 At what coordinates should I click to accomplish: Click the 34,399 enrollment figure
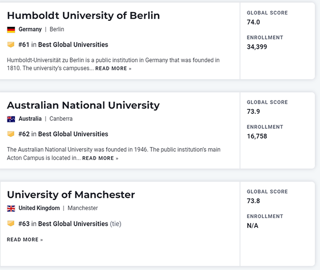pyautogui.click(x=257, y=47)
